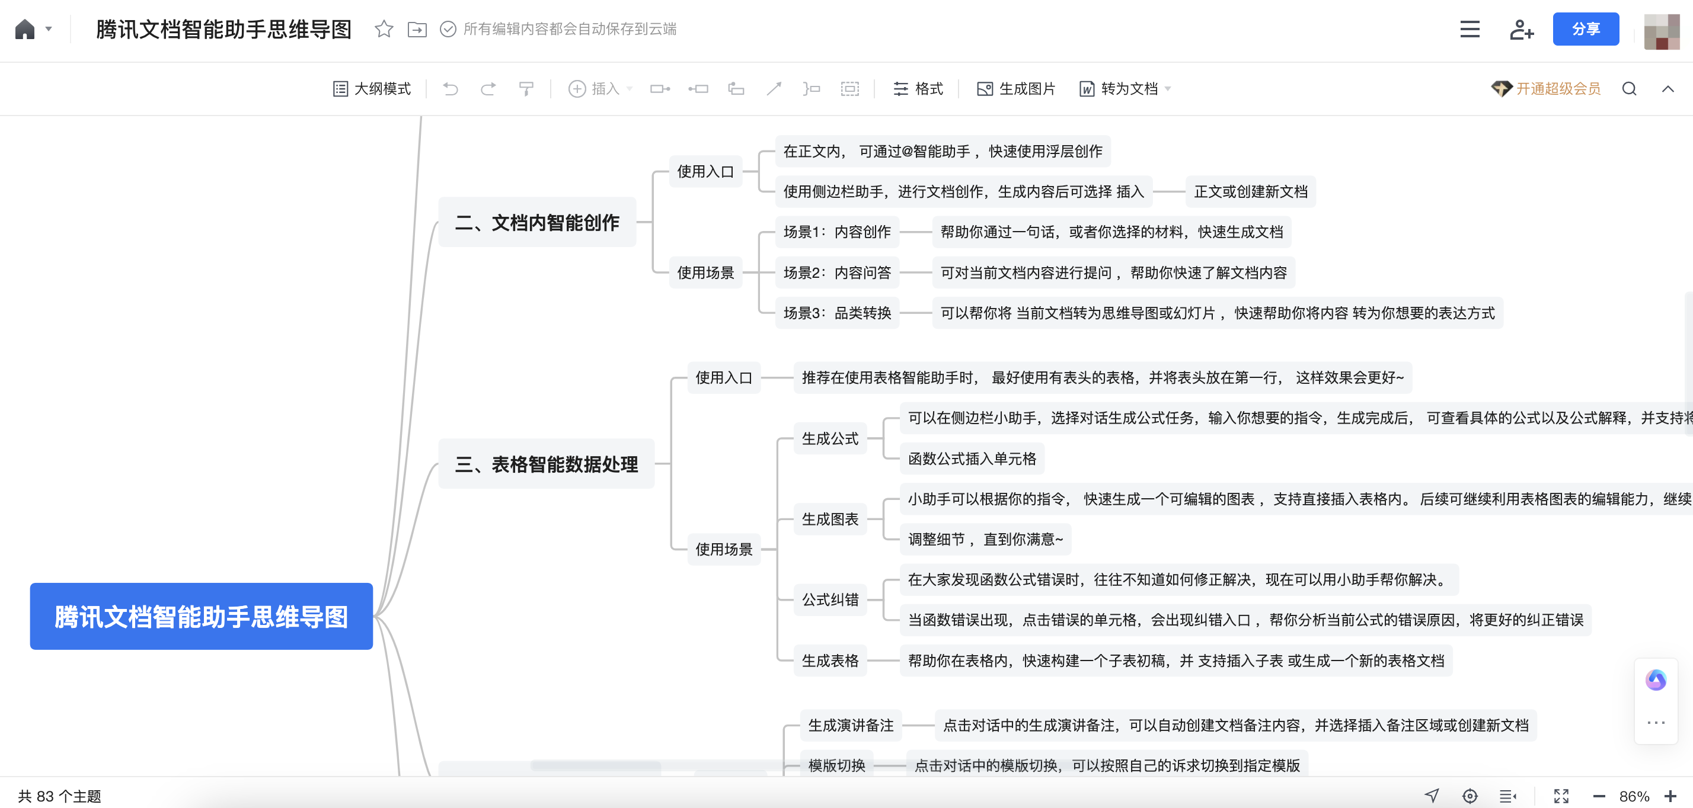This screenshot has width=1693, height=808.
Task: Click the redo arrow icon
Action: coord(488,89)
